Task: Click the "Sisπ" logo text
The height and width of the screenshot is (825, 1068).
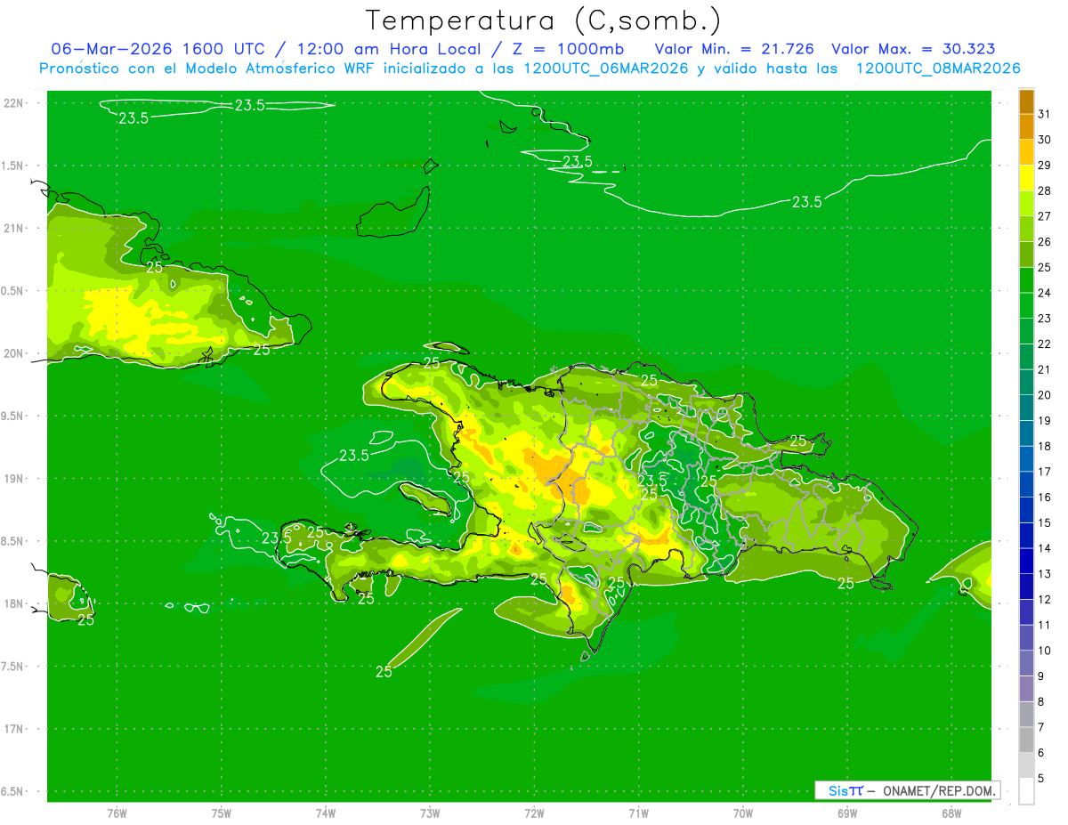Action: tap(845, 790)
